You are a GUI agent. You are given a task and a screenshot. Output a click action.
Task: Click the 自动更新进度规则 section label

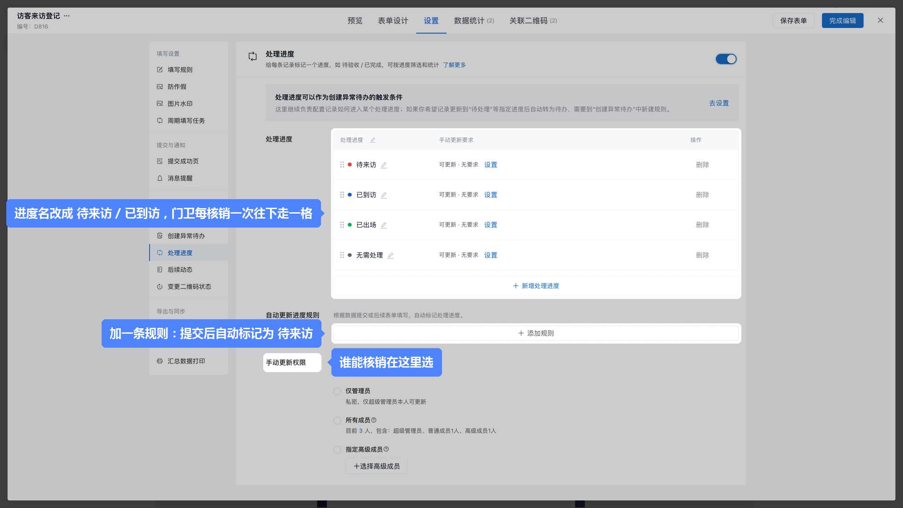click(x=293, y=315)
